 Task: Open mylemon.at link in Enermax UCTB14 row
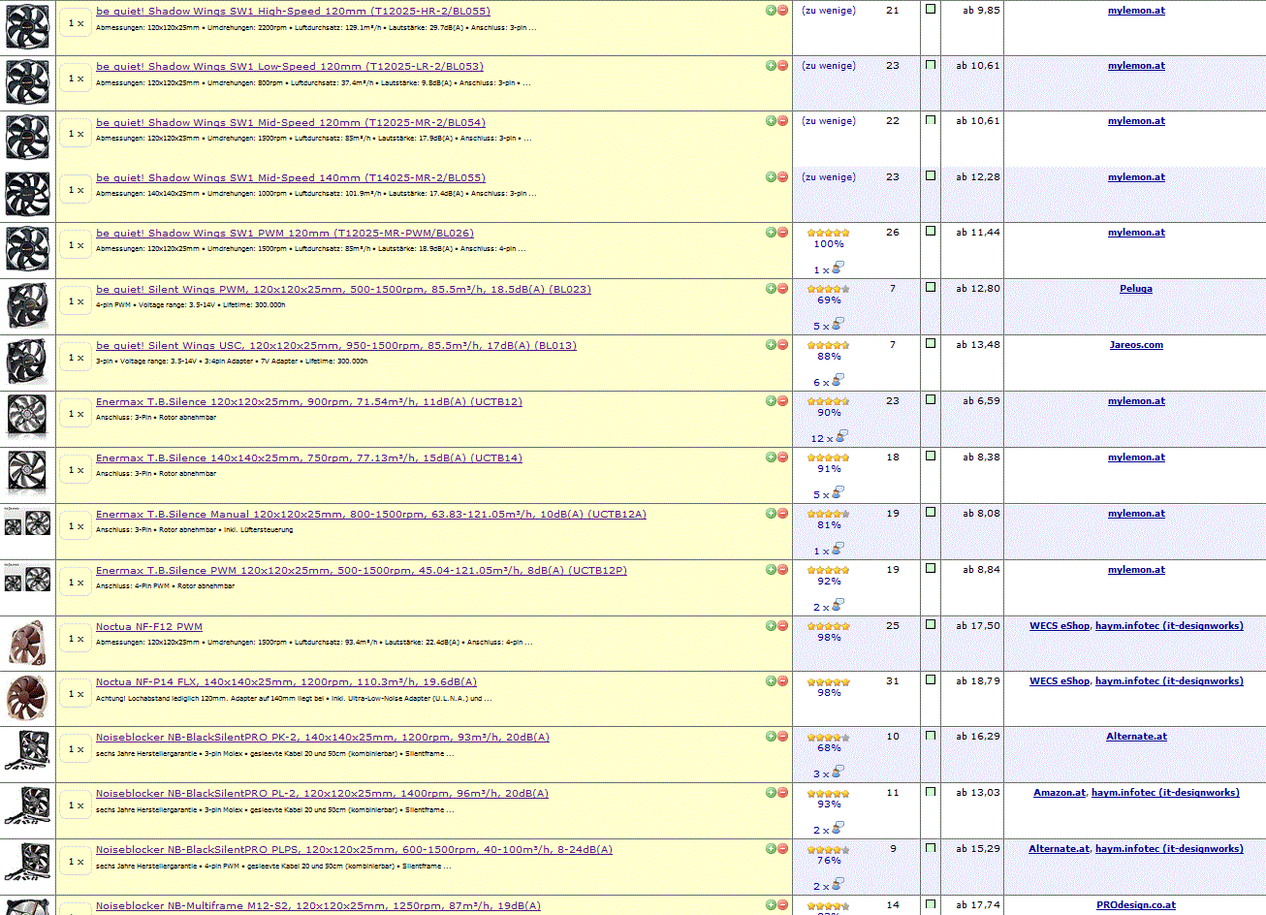[x=1136, y=457]
